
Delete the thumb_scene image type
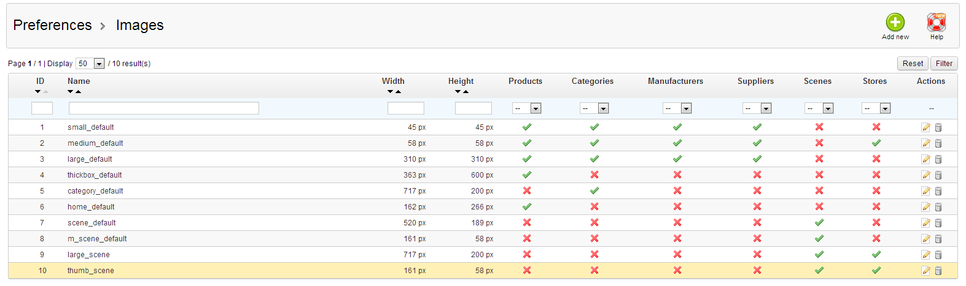click(938, 271)
